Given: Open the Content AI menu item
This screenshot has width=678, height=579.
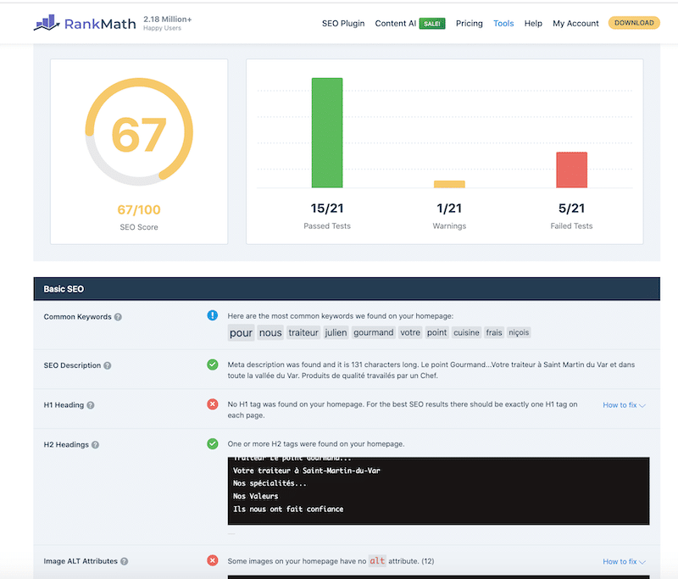Looking at the screenshot, I should coord(396,24).
